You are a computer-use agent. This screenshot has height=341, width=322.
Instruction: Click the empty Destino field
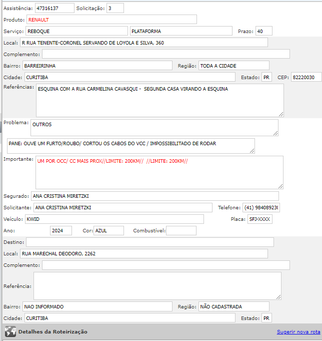(150, 242)
